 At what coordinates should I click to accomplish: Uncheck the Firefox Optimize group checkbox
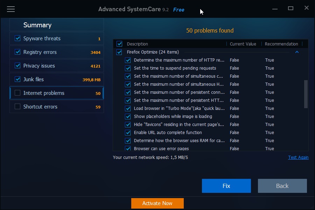(x=119, y=52)
